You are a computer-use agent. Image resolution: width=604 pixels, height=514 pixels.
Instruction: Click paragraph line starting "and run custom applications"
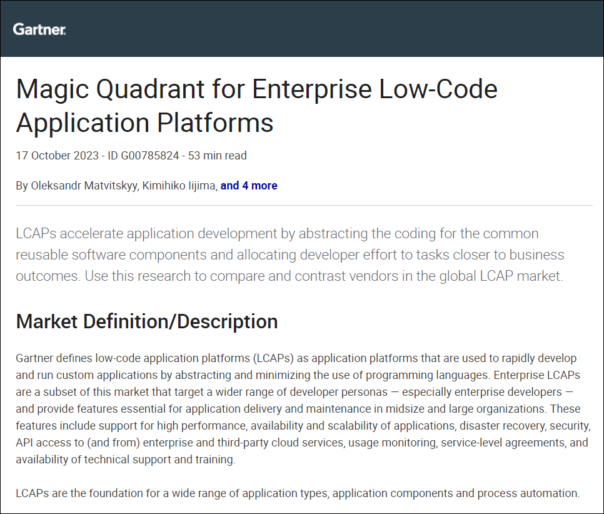298,375
